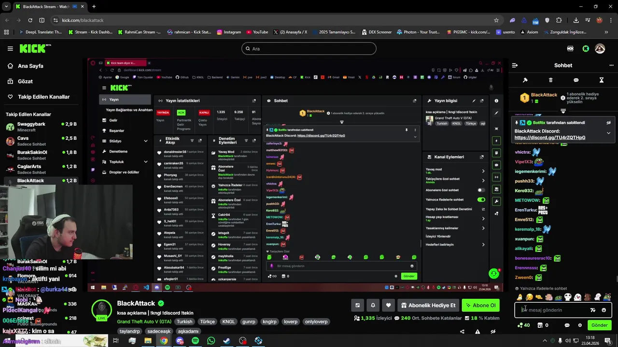Reload the page with the refresh button
The image size is (618, 347).
[30, 20]
